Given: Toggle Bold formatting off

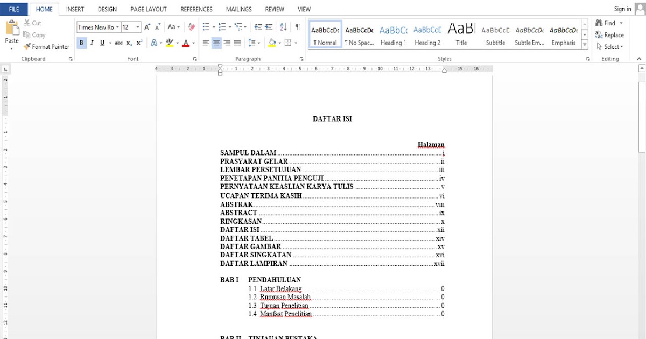Looking at the screenshot, I should tap(81, 43).
